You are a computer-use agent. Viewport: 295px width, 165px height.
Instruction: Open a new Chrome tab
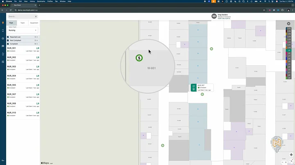pos(39,5)
